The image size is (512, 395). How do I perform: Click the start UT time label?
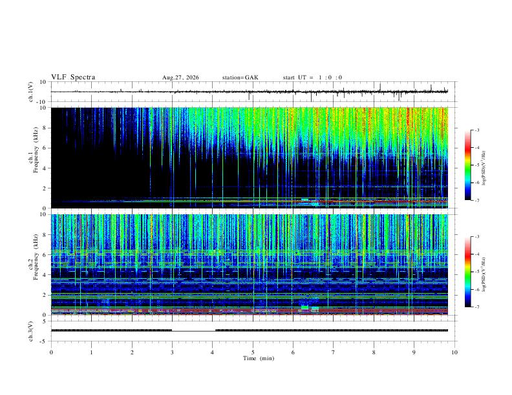click(312, 77)
